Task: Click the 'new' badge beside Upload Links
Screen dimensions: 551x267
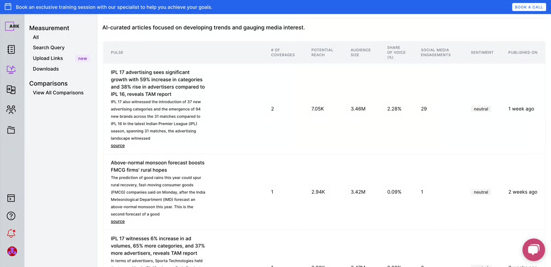Action: click(x=83, y=59)
